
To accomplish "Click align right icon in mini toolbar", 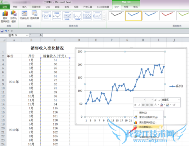I will click(151, 105).
